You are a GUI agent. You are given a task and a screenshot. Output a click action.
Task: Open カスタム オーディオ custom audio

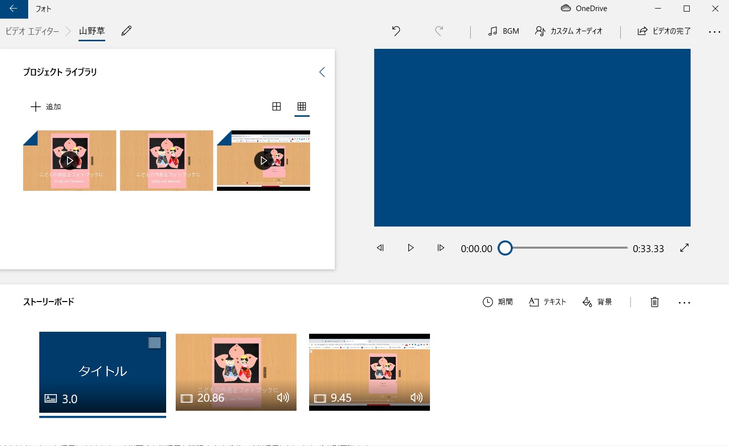[x=569, y=31]
